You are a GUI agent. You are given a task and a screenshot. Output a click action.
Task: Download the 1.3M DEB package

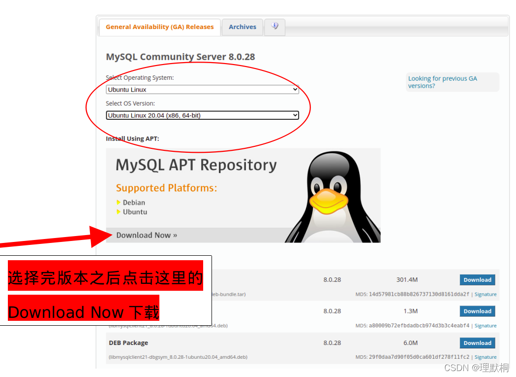tap(477, 311)
